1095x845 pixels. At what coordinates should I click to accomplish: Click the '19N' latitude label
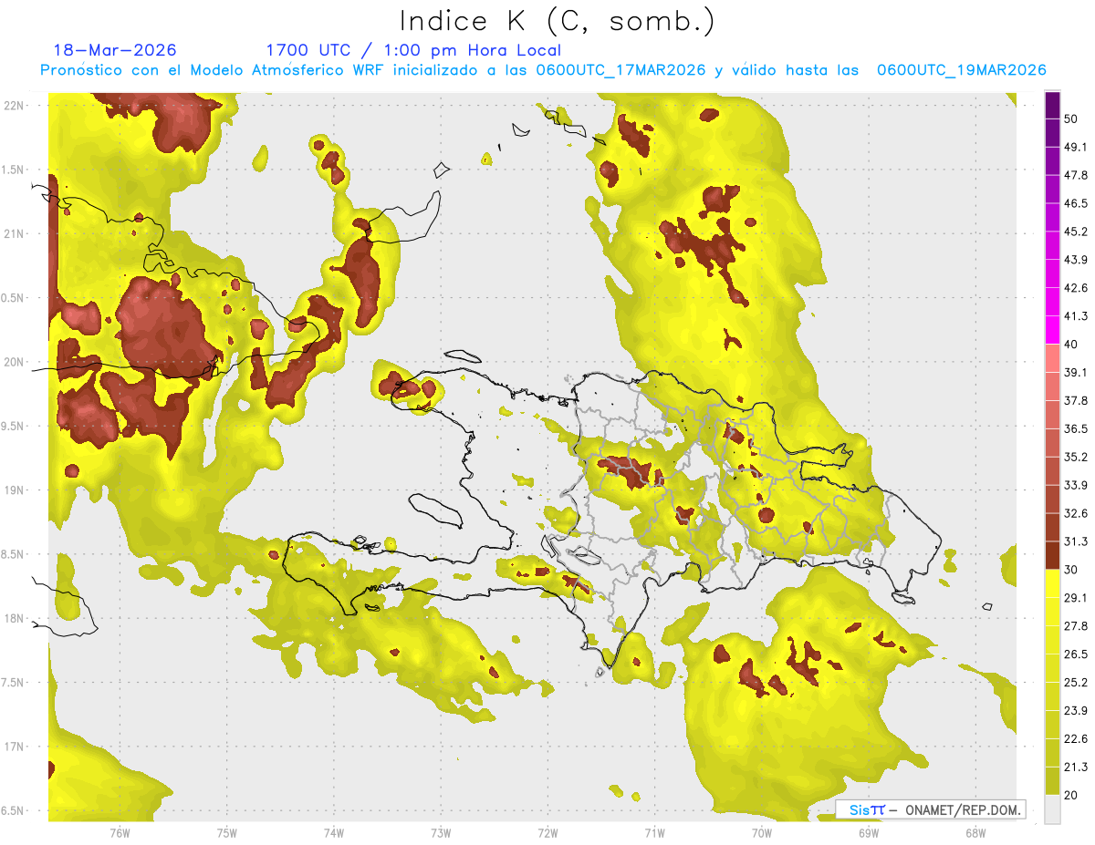(x=14, y=490)
